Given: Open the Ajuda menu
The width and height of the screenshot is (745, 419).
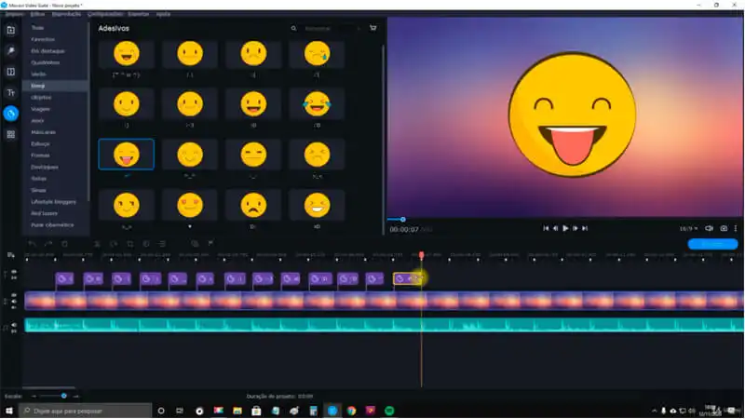Looking at the screenshot, I should [163, 14].
